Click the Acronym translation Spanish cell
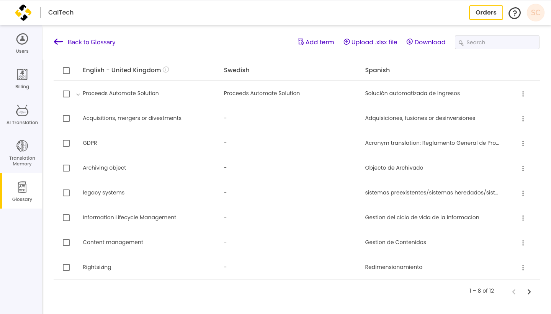The width and height of the screenshot is (551, 314). (432, 143)
